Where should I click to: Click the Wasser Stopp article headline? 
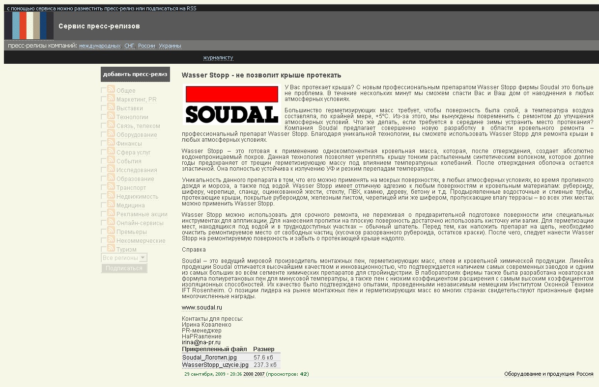tap(261, 75)
